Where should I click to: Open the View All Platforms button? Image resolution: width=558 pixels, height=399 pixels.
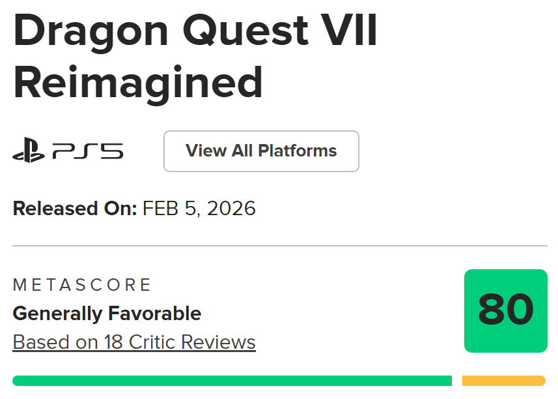coord(261,151)
